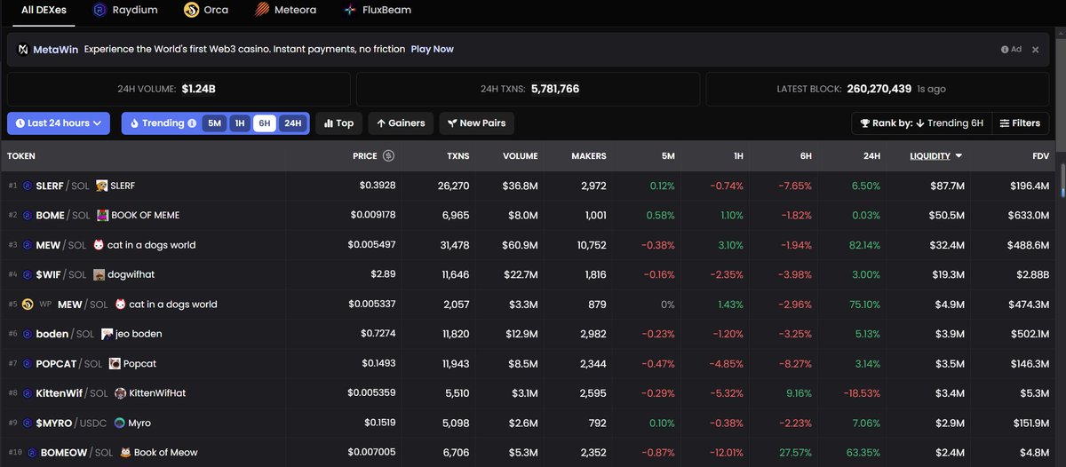
Task: Click the FluxBeam logo icon
Action: click(350, 11)
